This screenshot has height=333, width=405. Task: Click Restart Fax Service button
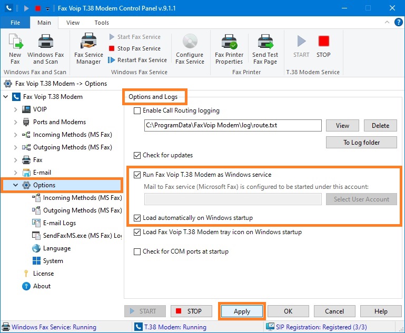137,60
